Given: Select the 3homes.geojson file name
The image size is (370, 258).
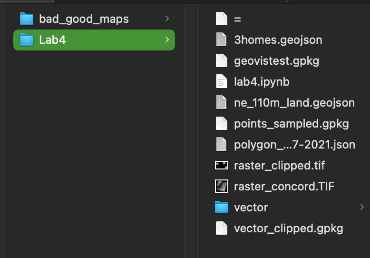Looking at the screenshot, I should [x=278, y=40].
